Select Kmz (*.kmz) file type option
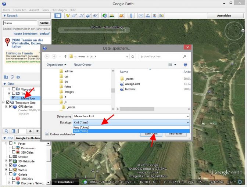247x187 pixels. [131, 127]
